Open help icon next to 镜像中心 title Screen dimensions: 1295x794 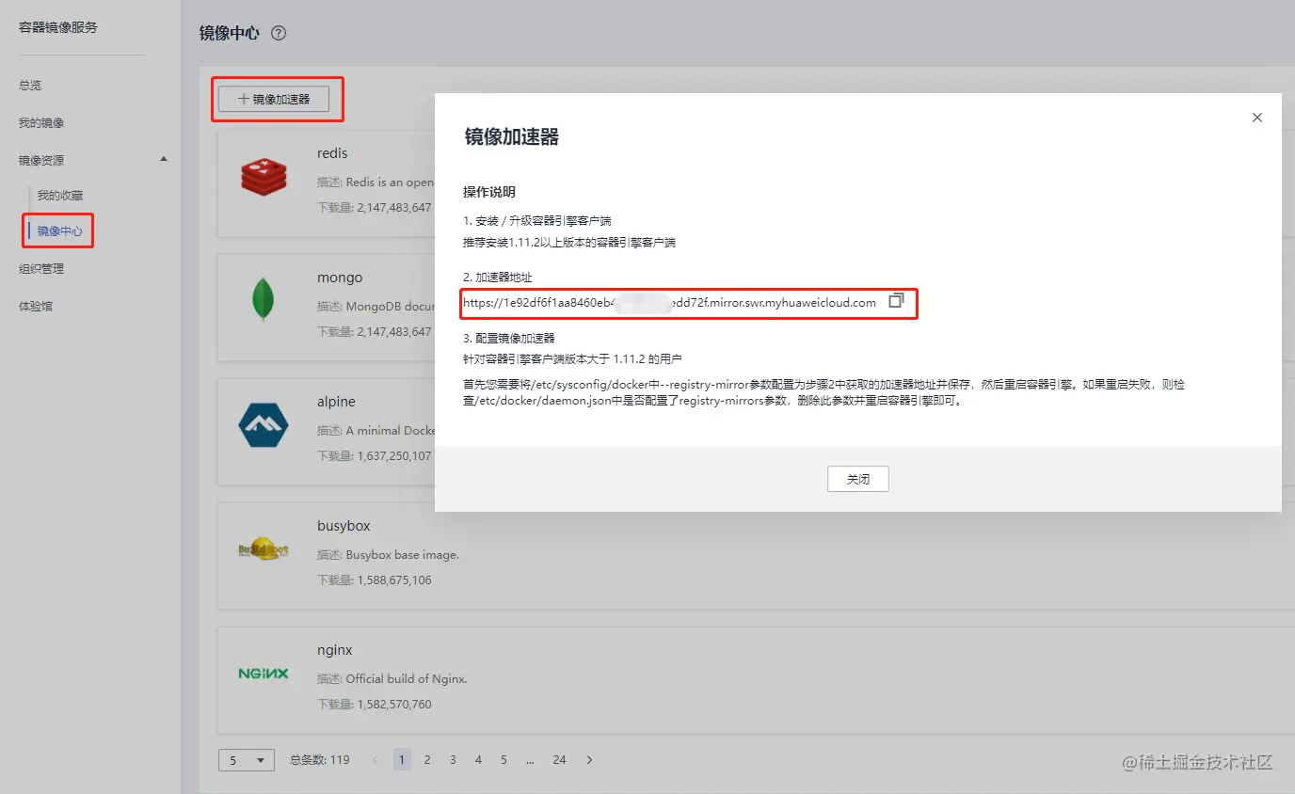click(x=279, y=33)
